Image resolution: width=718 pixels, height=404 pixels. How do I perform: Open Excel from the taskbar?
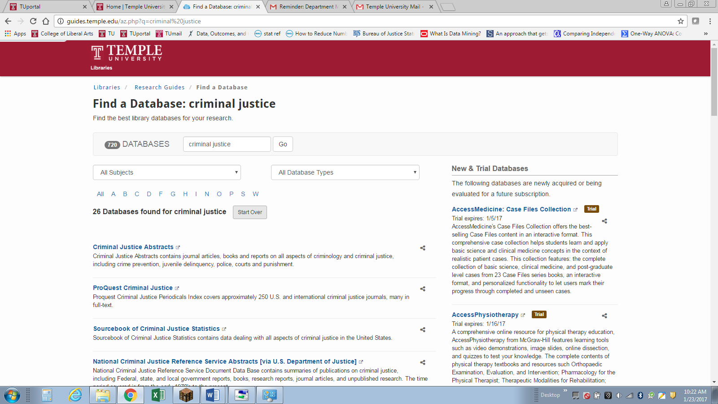click(158, 395)
